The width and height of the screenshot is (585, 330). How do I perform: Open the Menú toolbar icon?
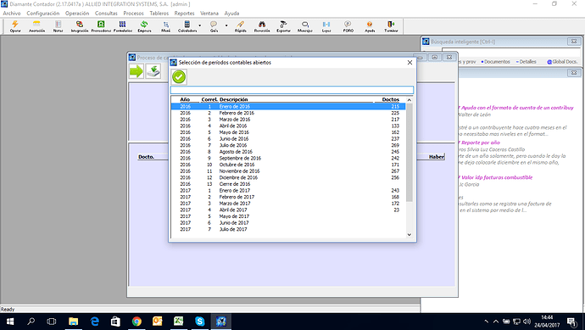coord(165,26)
